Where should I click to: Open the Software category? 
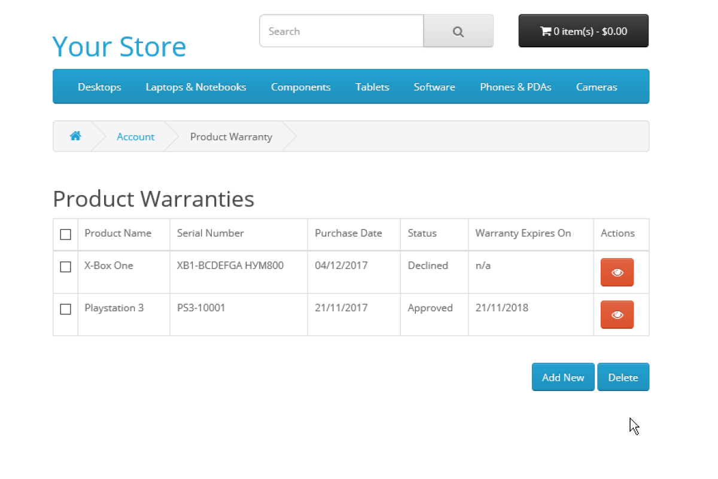(x=434, y=87)
